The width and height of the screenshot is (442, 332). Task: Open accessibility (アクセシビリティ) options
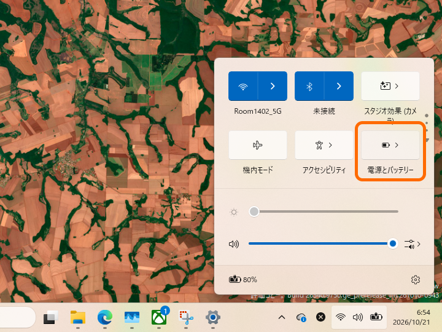[324, 145]
